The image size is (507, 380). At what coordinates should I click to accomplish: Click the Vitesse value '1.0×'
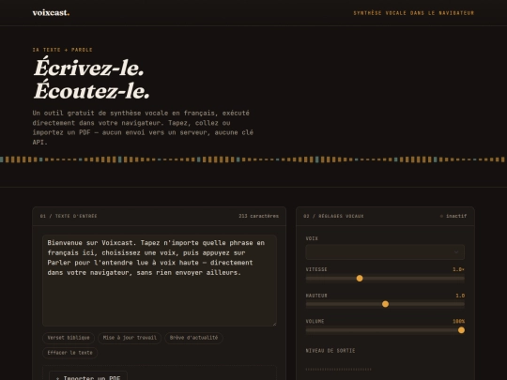[x=458, y=269]
